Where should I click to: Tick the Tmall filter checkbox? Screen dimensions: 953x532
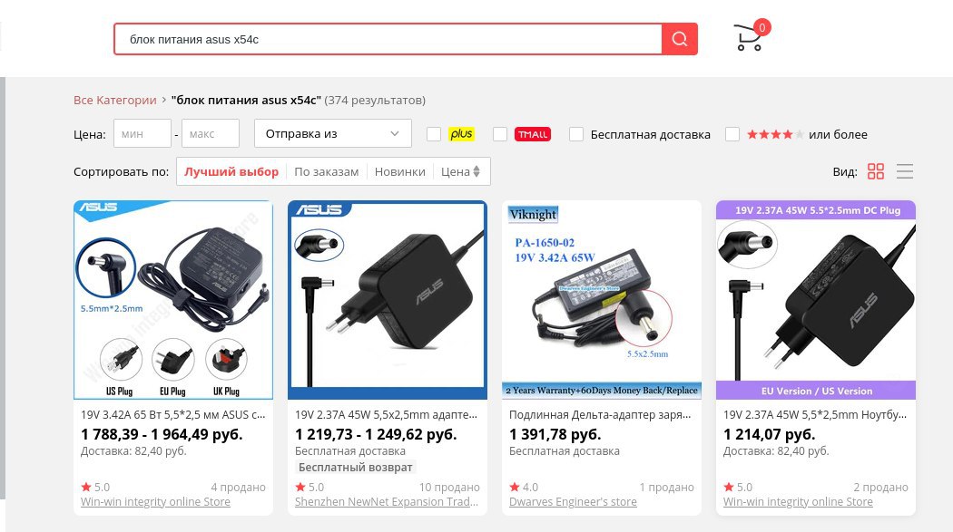499,134
